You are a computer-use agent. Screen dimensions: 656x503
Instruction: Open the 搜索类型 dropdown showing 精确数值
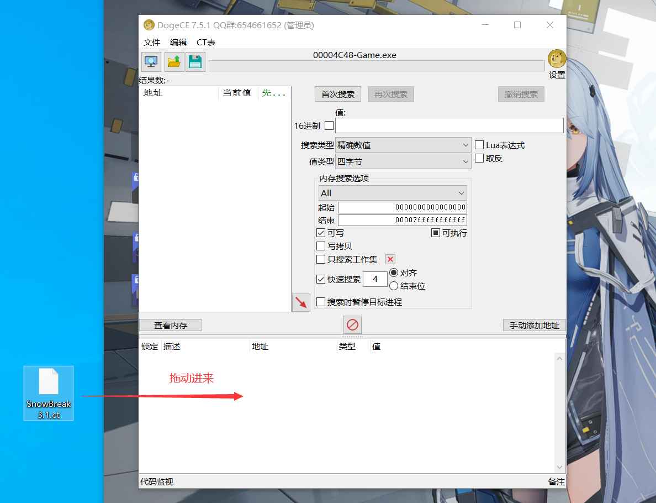[x=403, y=145]
